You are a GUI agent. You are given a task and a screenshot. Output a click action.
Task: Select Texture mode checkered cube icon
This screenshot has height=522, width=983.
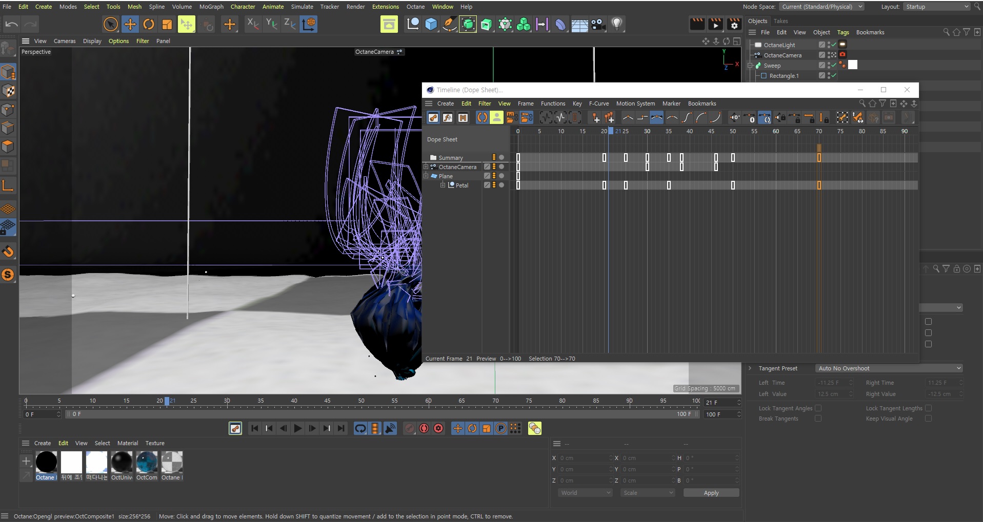(8, 91)
